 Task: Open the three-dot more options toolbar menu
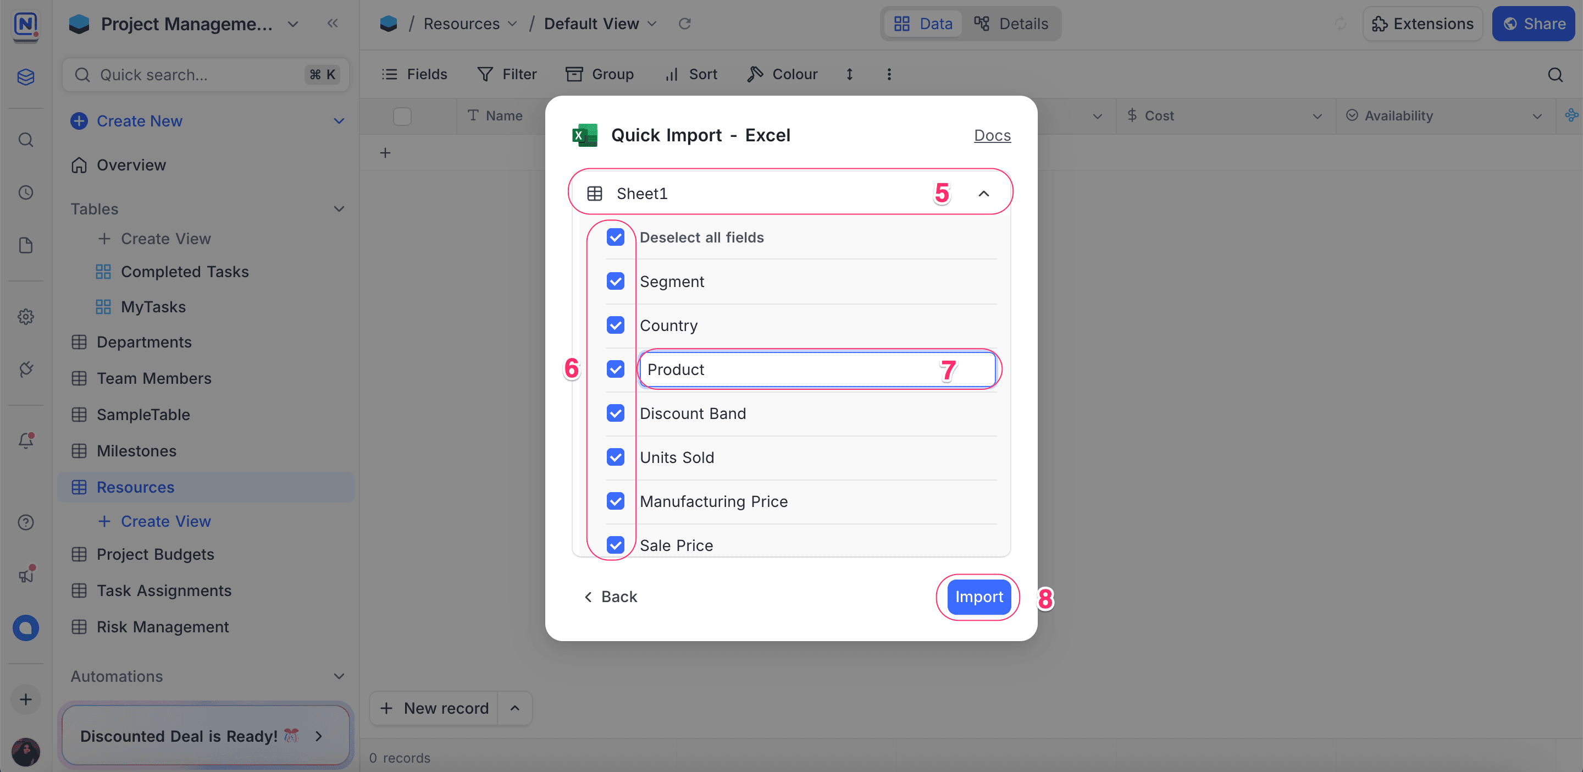coord(889,74)
